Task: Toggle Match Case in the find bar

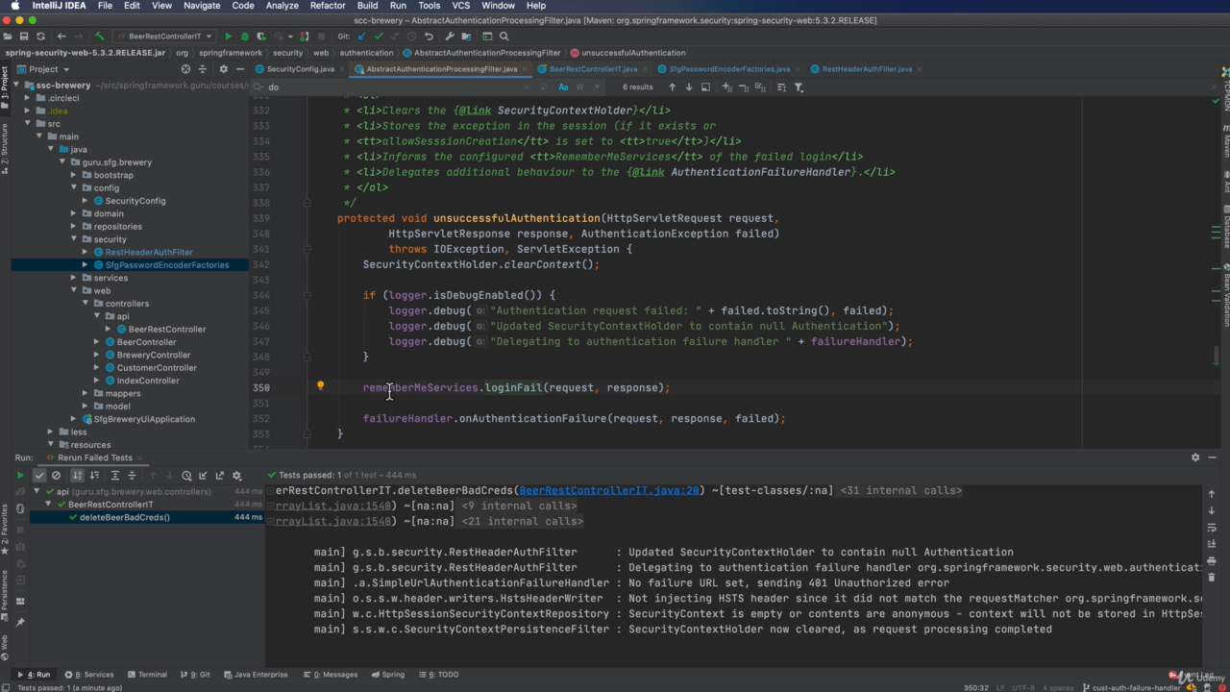Action: (563, 87)
